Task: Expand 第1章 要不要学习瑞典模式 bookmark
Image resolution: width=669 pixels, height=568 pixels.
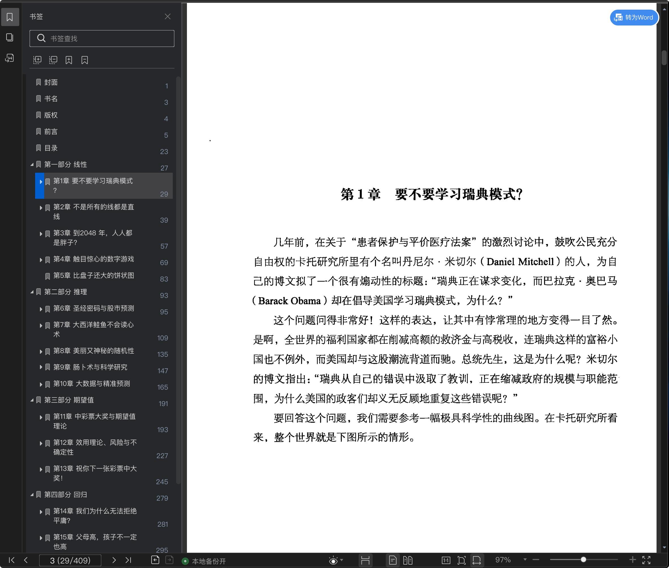Action: pyautogui.click(x=41, y=182)
